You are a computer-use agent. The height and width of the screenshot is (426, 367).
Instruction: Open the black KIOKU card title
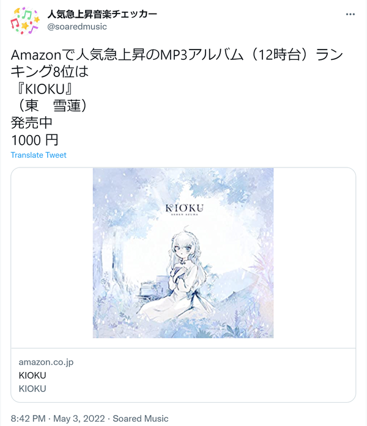coord(32,375)
